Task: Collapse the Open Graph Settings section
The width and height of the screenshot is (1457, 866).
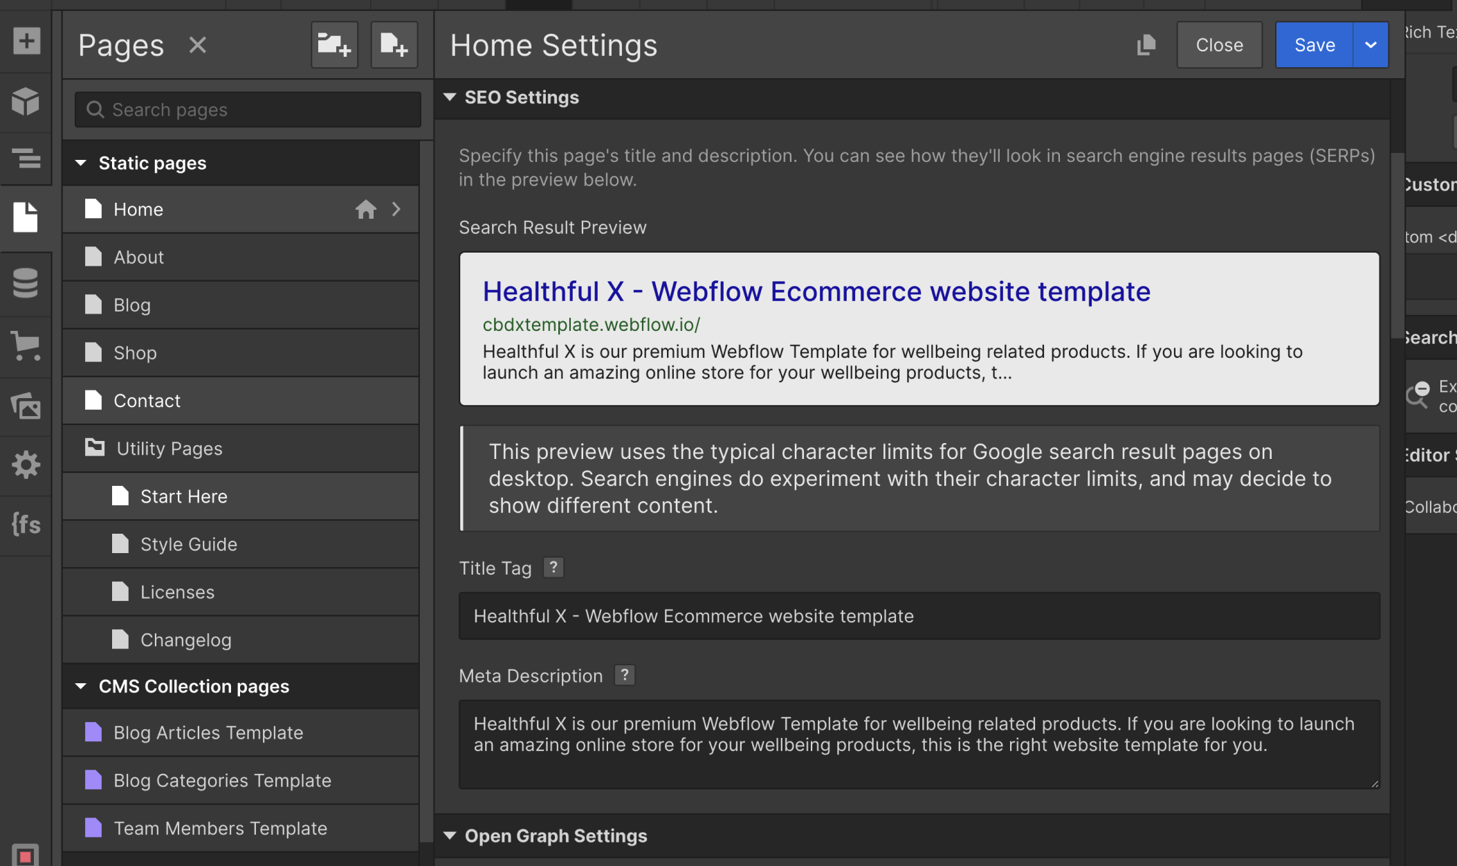Action: 450,836
